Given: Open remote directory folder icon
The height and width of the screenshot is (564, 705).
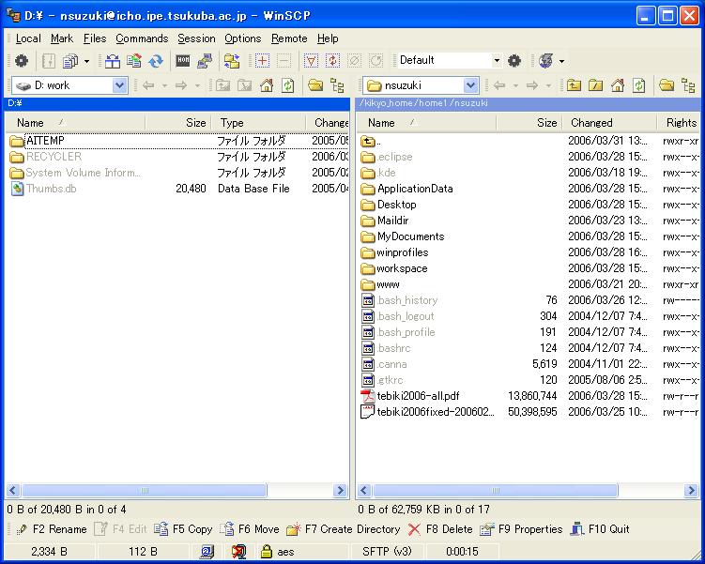Looking at the screenshot, I should [x=667, y=85].
